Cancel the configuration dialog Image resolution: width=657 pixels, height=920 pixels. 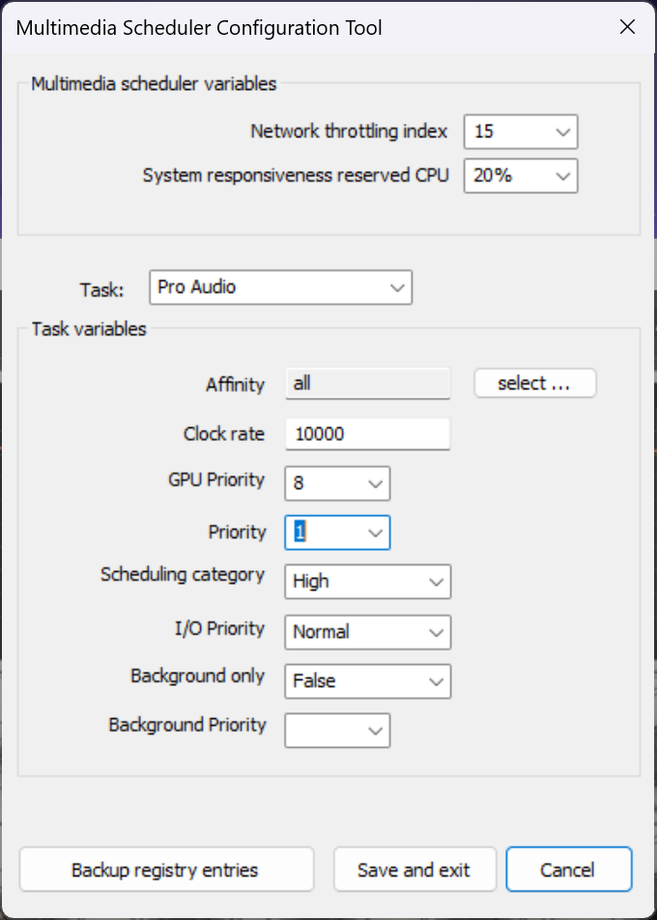(x=569, y=869)
